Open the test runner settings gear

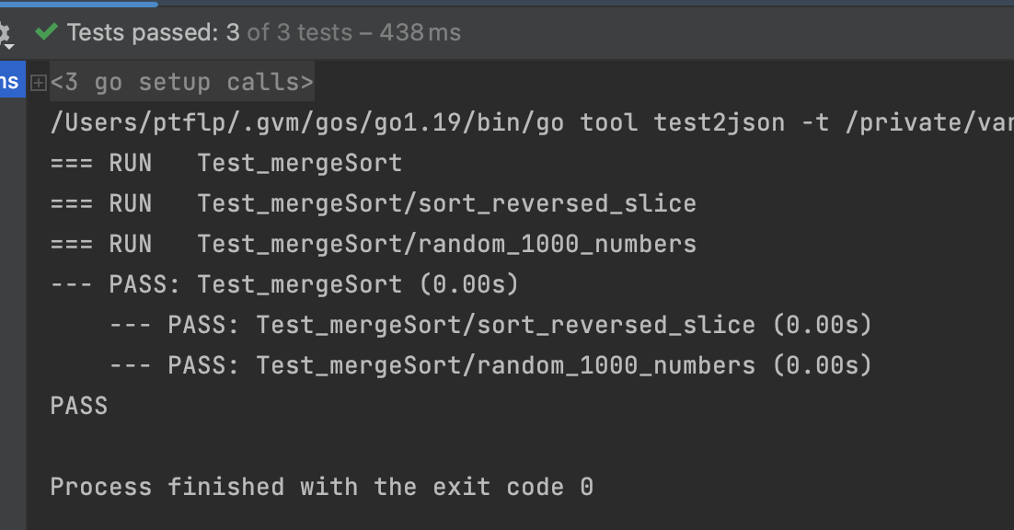[x=6, y=34]
